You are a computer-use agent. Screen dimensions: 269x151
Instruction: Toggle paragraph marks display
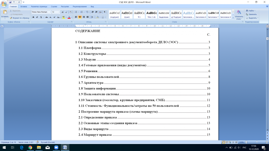coord(104,12)
